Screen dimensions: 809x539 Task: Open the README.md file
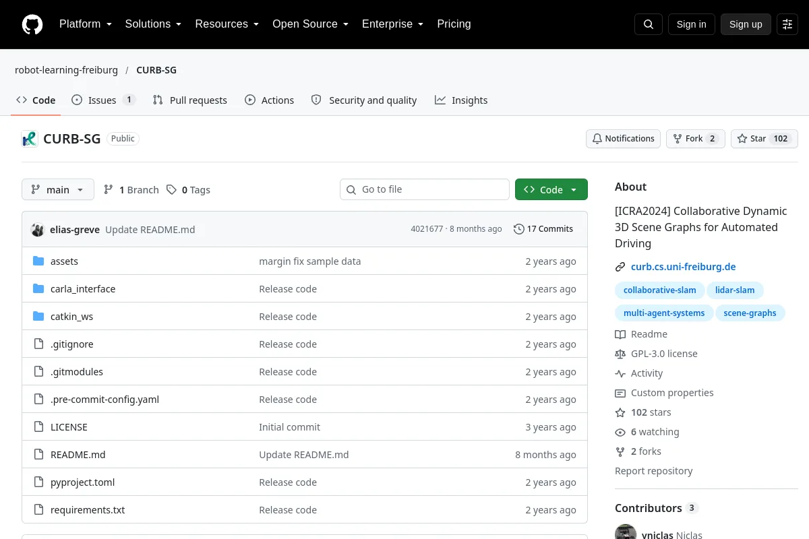point(78,455)
